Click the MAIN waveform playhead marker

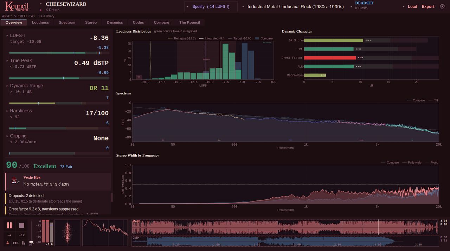pyautogui.click(x=378, y=227)
